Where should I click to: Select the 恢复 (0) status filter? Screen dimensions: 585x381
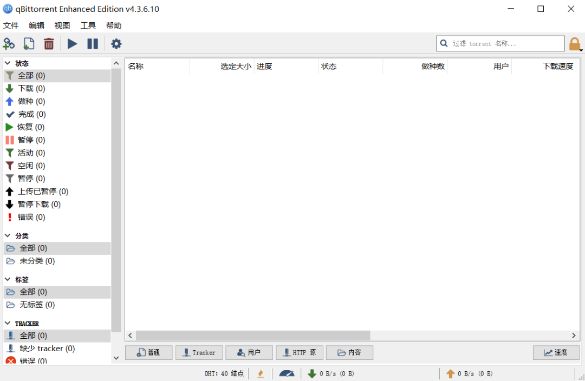tap(57, 127)
